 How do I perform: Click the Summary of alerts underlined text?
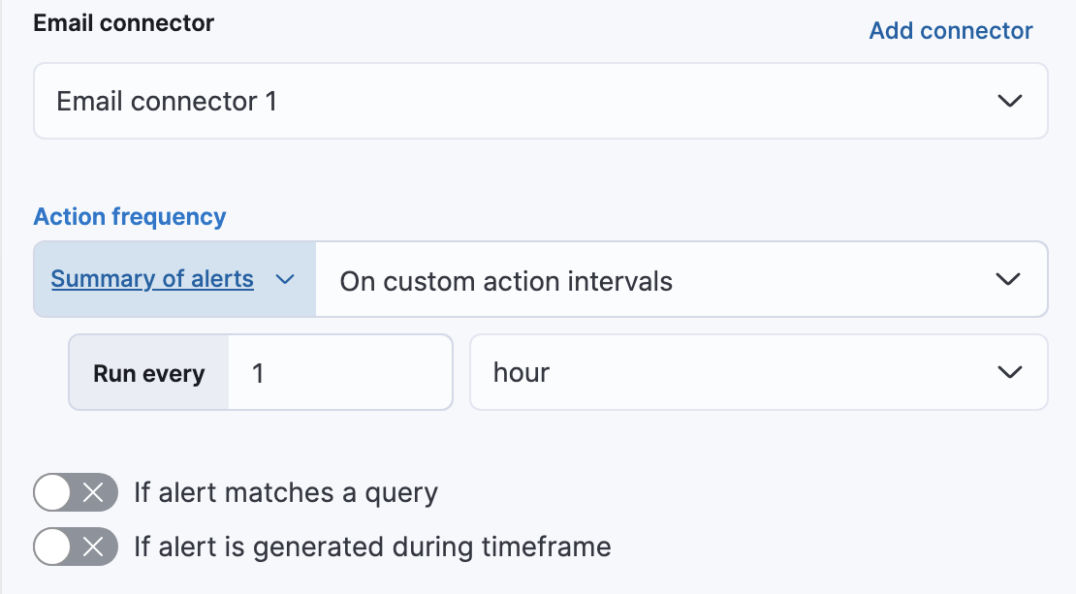coord(152,279)
